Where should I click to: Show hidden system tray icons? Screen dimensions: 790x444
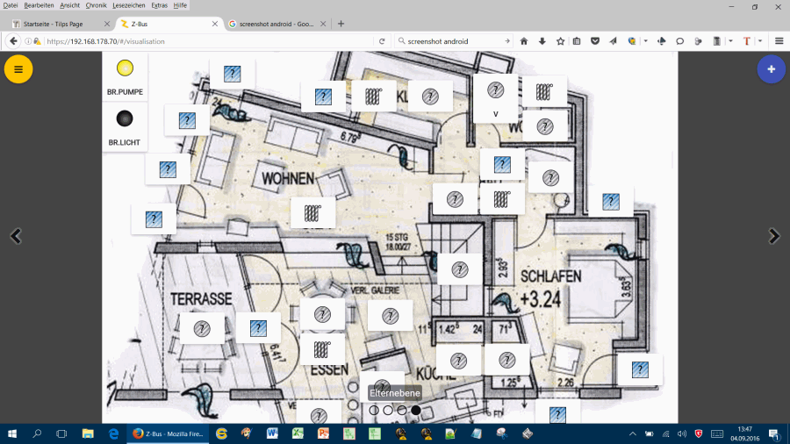633,433
